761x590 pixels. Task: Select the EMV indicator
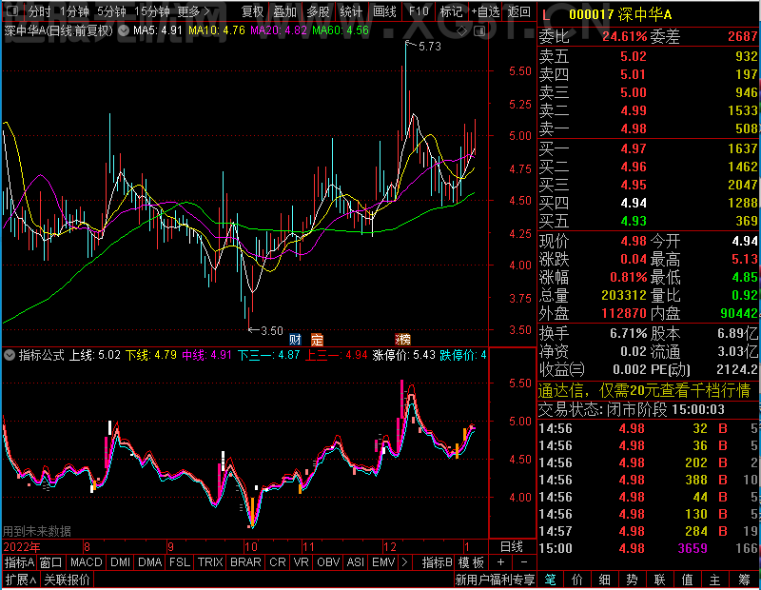pos(383,562)
